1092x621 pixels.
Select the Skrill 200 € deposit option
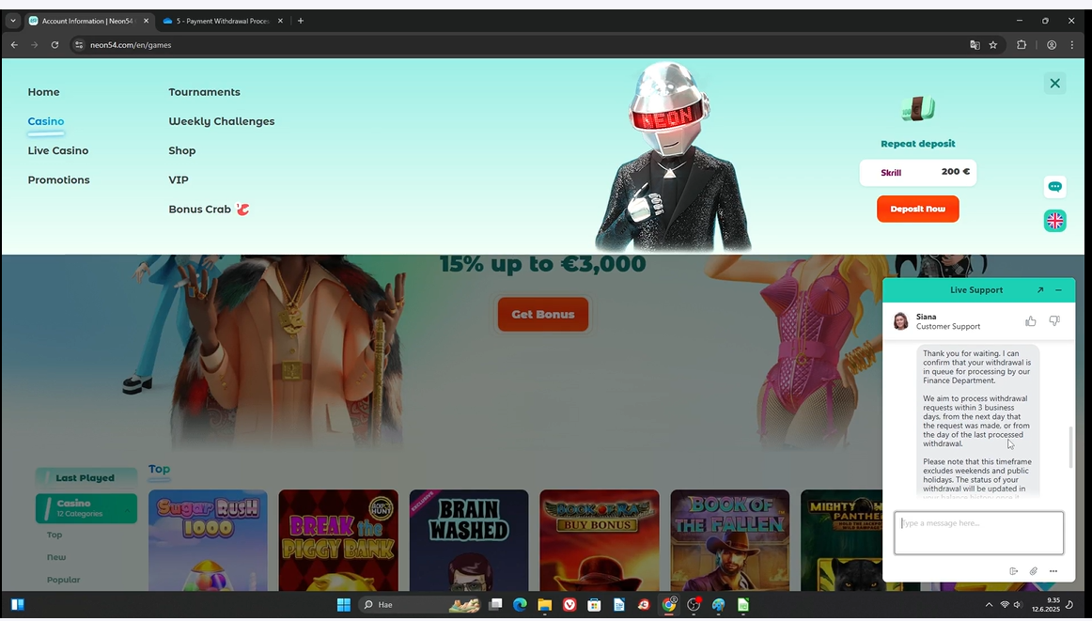pos(917,172)
